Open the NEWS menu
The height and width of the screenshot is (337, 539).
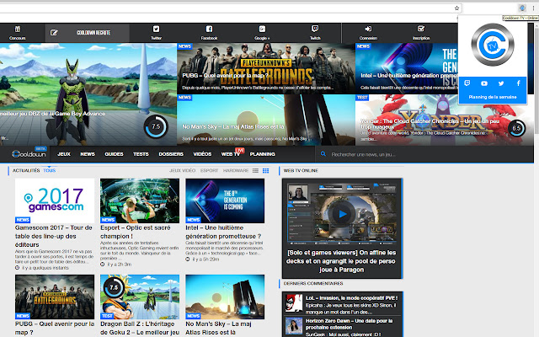tap(88, 154)
